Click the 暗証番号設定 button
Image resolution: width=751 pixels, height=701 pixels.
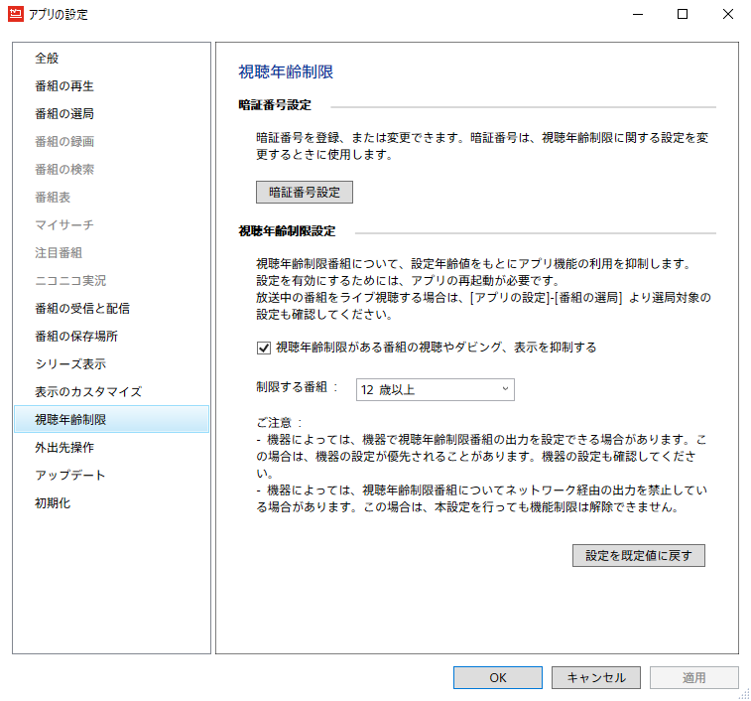click(304, 192)
